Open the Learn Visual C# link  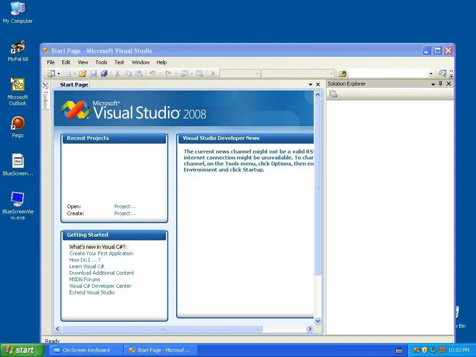pos(86,266)
